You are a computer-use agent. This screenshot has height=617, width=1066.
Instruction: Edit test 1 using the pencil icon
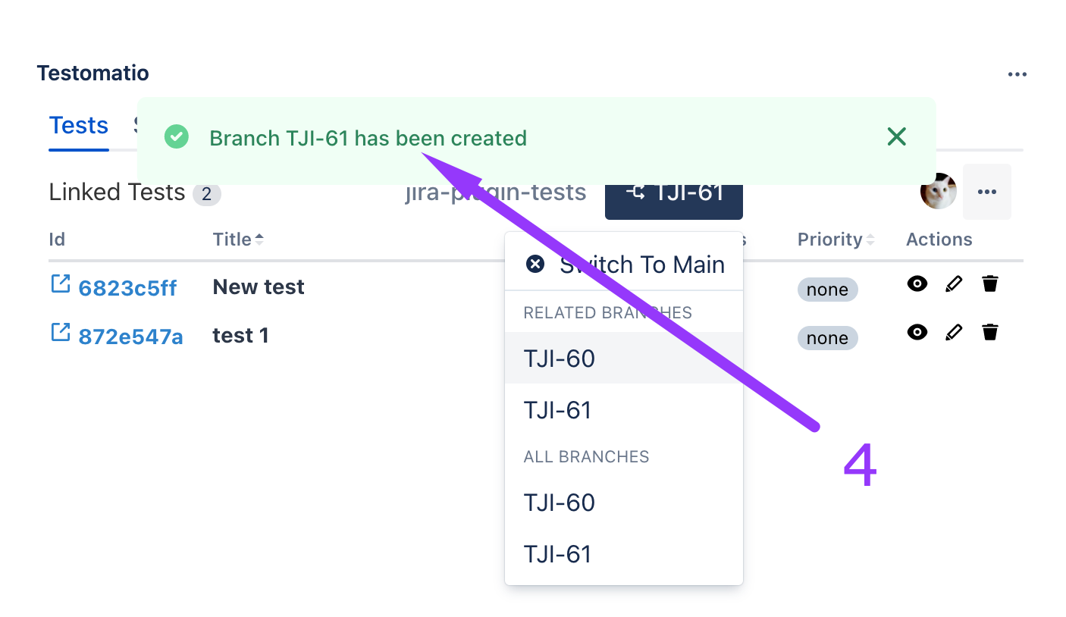tap(954, 332)
